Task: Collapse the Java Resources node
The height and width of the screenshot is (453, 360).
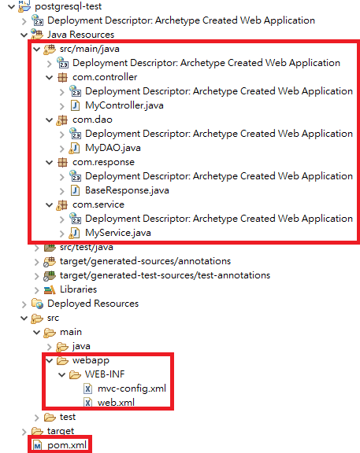Action: click(24, 35)
